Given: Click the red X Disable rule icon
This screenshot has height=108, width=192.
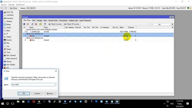Looking at the screenshot, I should click(36, 24).
